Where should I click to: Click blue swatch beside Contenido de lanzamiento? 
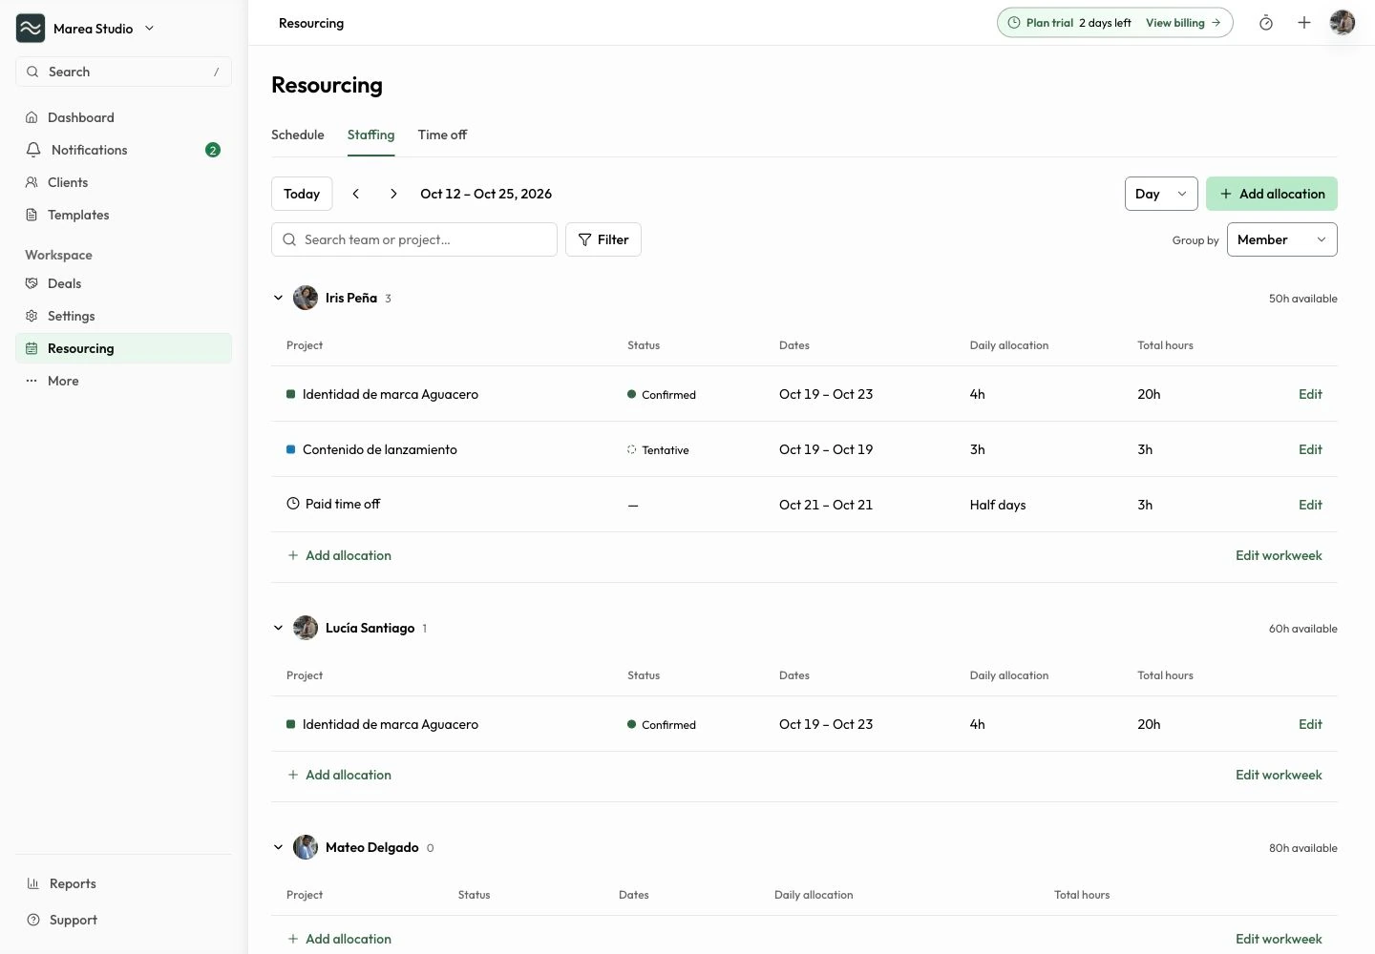tap(290, 449)
